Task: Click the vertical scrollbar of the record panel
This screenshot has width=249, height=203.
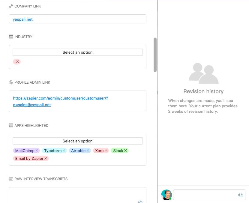Action: pos(155,55)
